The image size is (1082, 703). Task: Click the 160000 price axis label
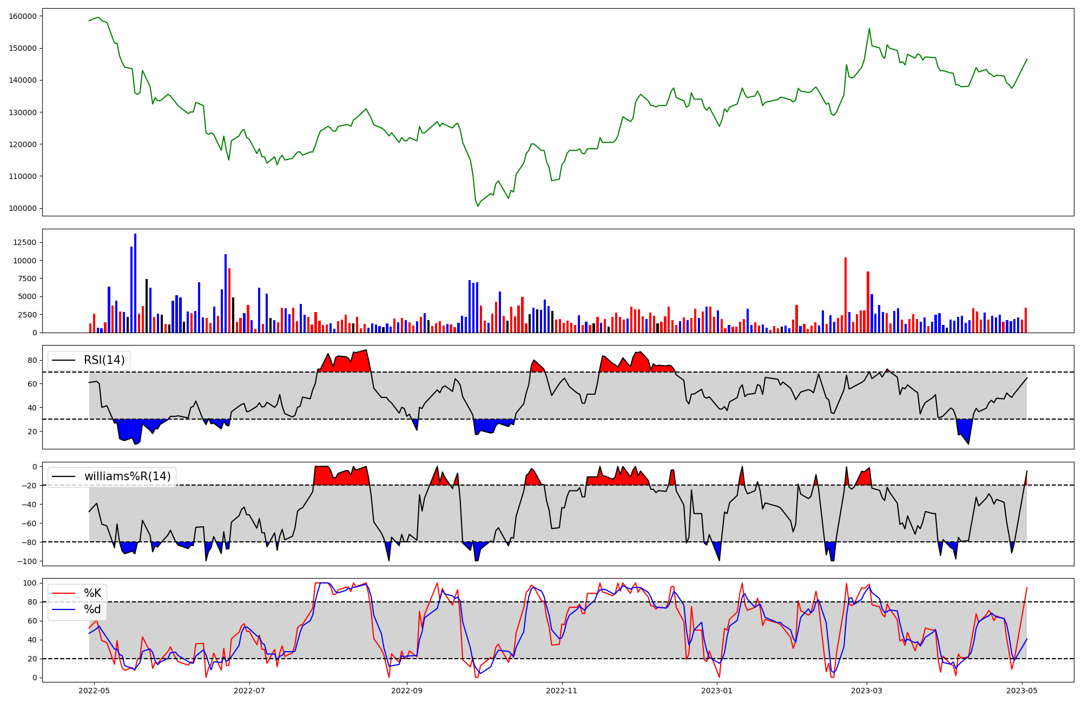(23, 16)
